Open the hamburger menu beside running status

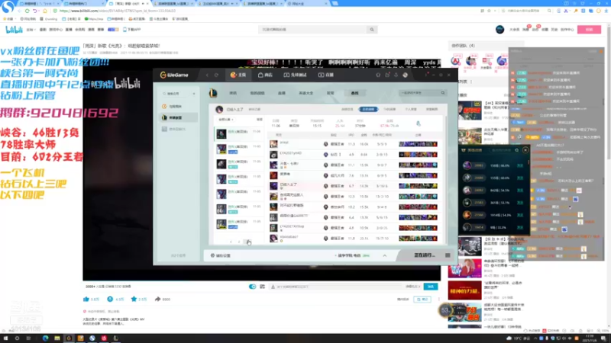click(448, 255)
